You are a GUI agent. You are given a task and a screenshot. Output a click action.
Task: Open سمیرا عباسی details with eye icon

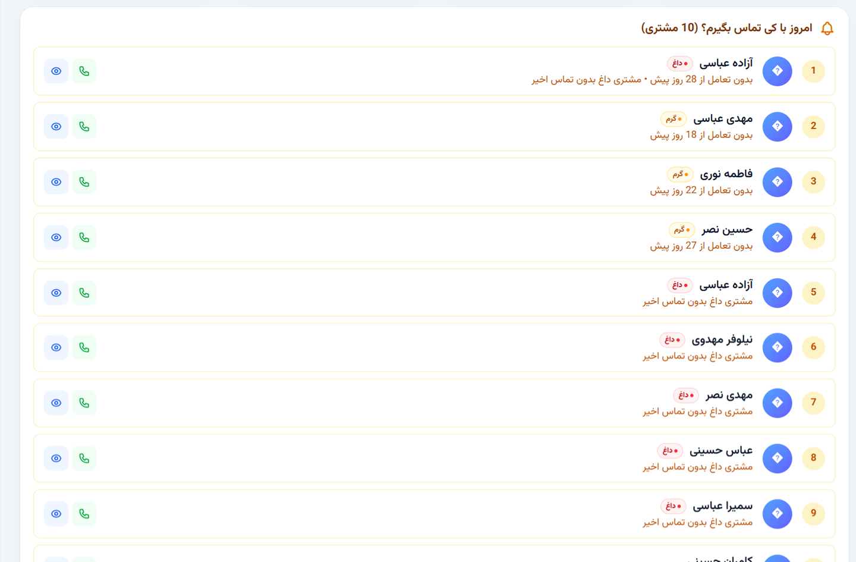(56, 513)
